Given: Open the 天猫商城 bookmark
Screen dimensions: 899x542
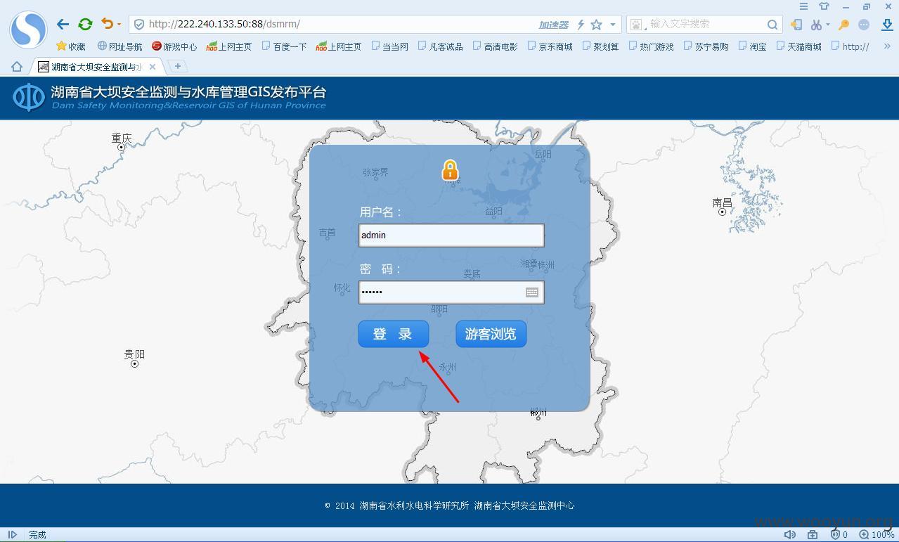Looking at the screenshot, I should (x=798, y=46).
